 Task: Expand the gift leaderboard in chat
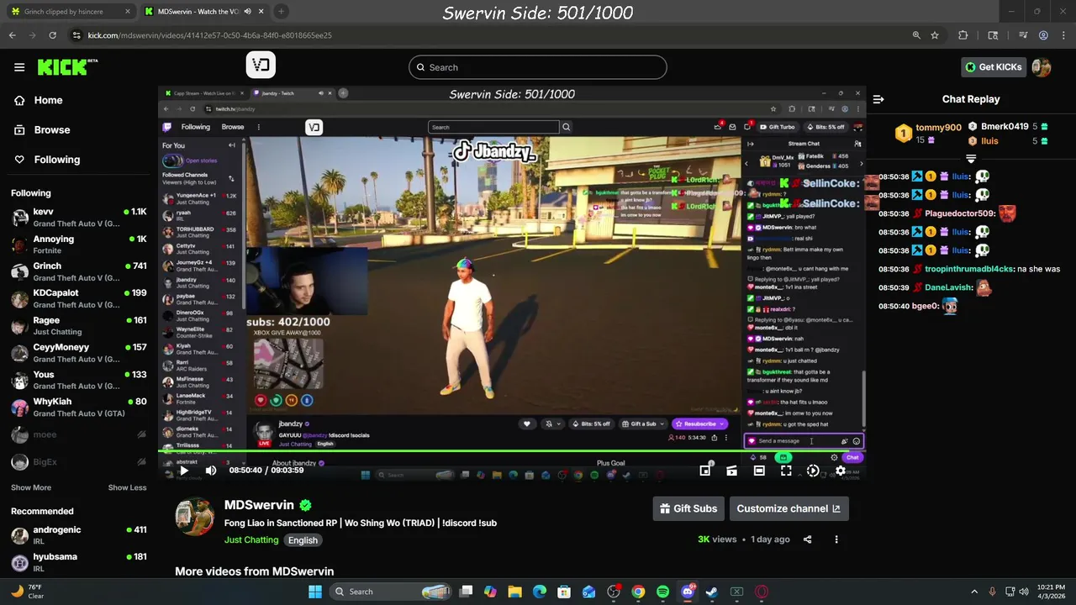[971, 158]
